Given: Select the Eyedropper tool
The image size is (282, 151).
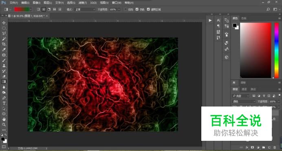Looking at the screenshot, I should click(x=4, y=49).
